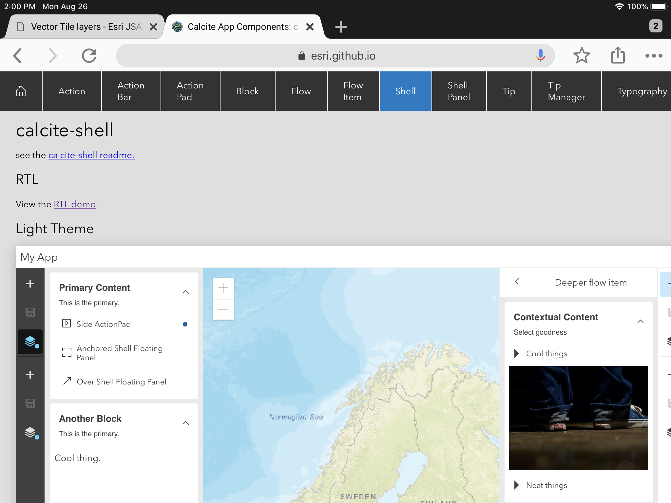Click the top plus action in sidebar
This screenshot has width=671, height=503.
tap(30, 284)
